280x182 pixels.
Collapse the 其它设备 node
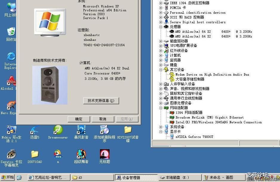click(161, 70)
